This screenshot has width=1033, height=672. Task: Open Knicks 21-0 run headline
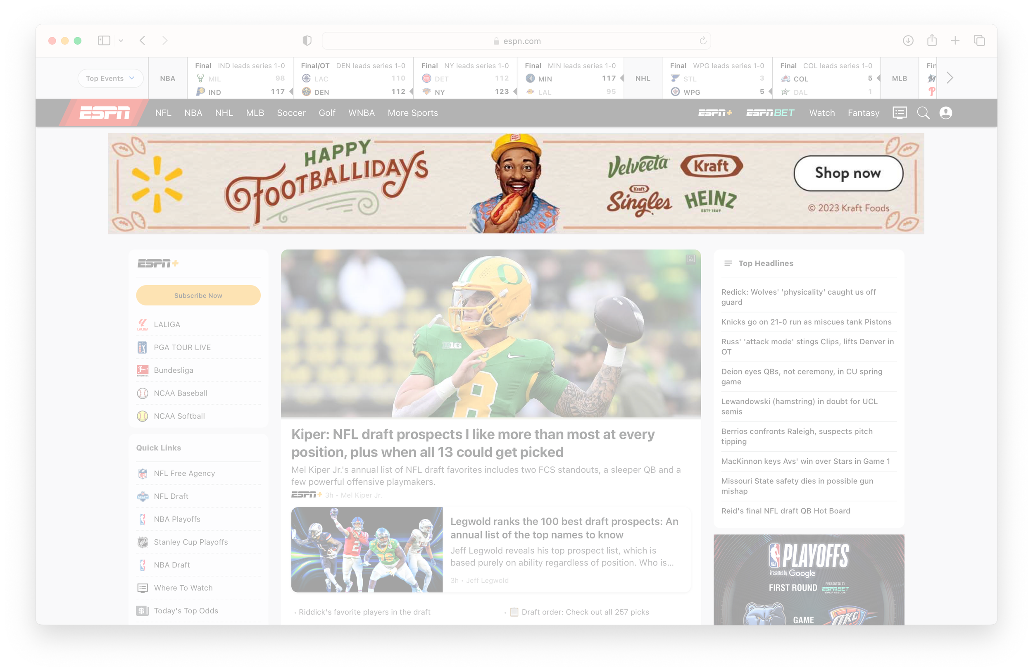pyautogui.click(x=806, y=322)
